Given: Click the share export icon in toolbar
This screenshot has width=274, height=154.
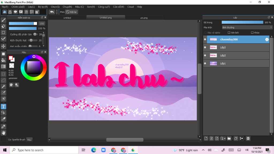Looking at the screenshot, I should tap(10, 12).
